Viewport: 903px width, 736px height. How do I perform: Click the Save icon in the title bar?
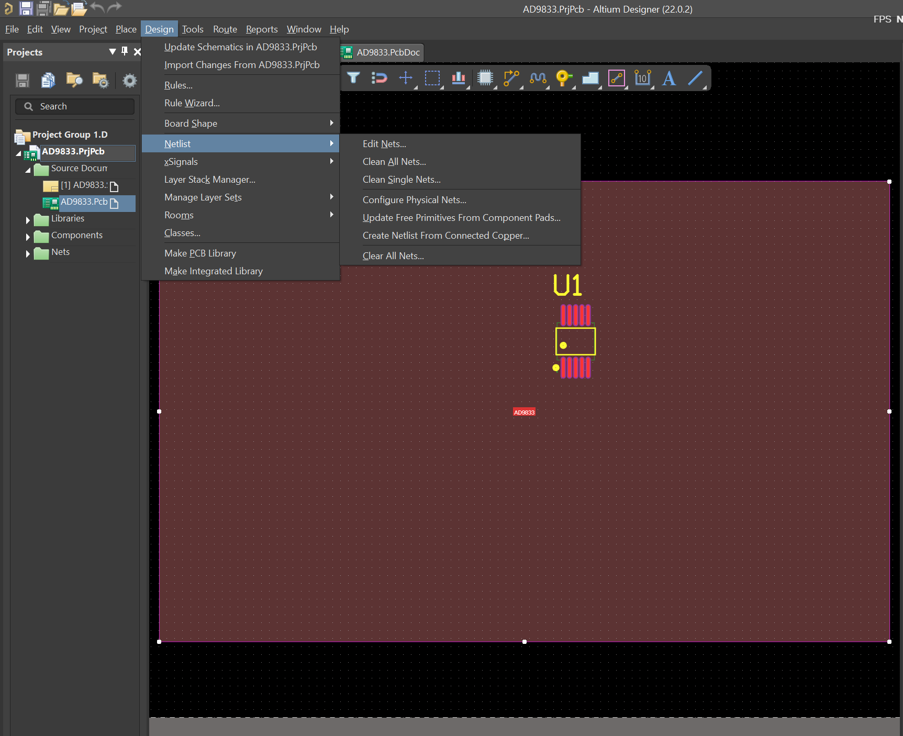tap(26, 8)
